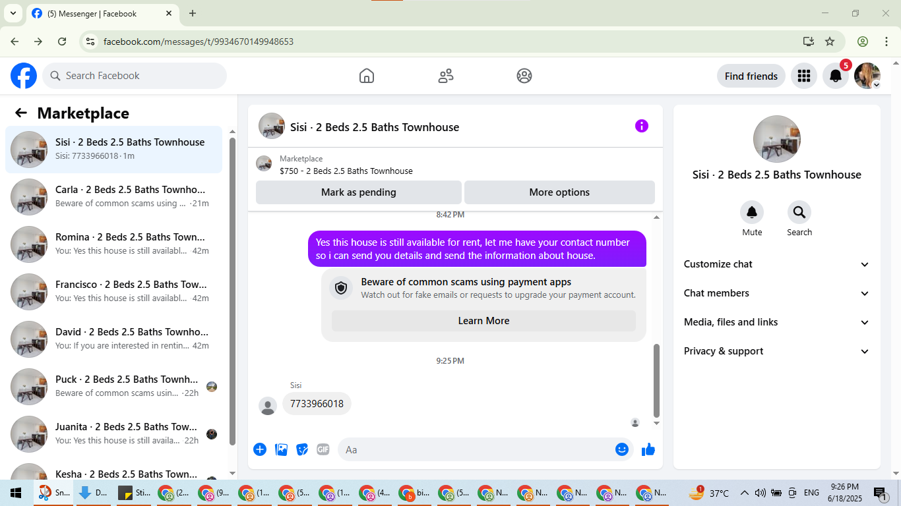The image size is (901, 506).
Task: Expand the Chat members section
Action: pos(776,293)
